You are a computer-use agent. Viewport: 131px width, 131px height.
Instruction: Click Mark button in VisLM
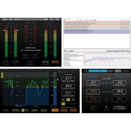point(14,110)
